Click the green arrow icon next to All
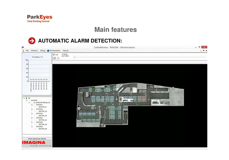 (26, 98)
